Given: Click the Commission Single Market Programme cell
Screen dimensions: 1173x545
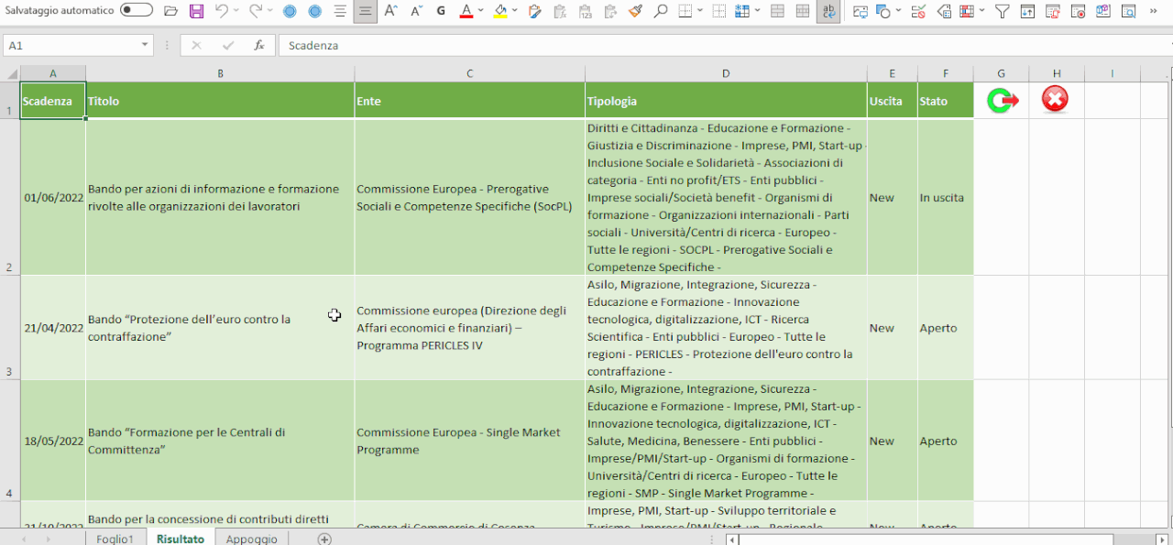Looking at the screenshot, I should tap(469, 441).
